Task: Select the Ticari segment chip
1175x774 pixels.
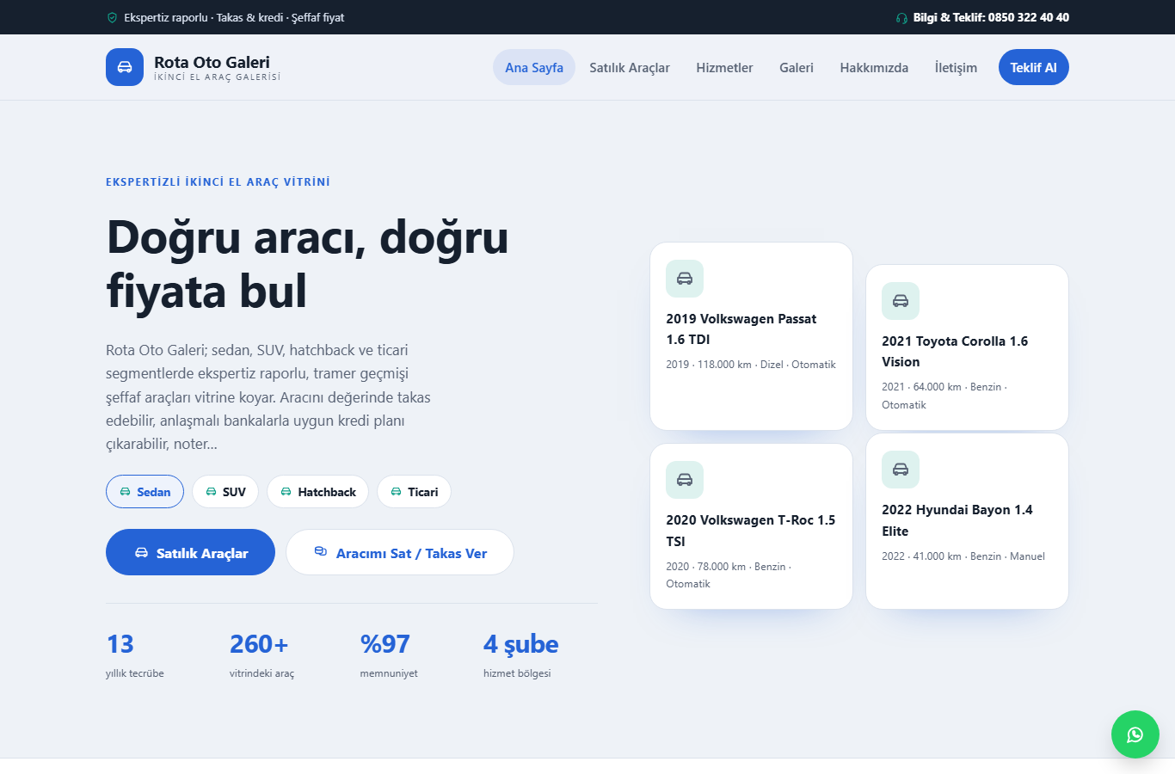Action: click(414, 492)
